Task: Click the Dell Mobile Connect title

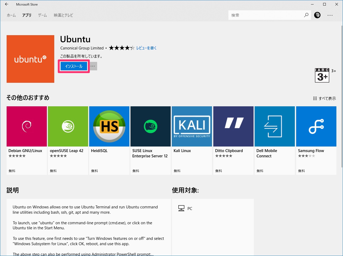Action: tap(267, 153)
